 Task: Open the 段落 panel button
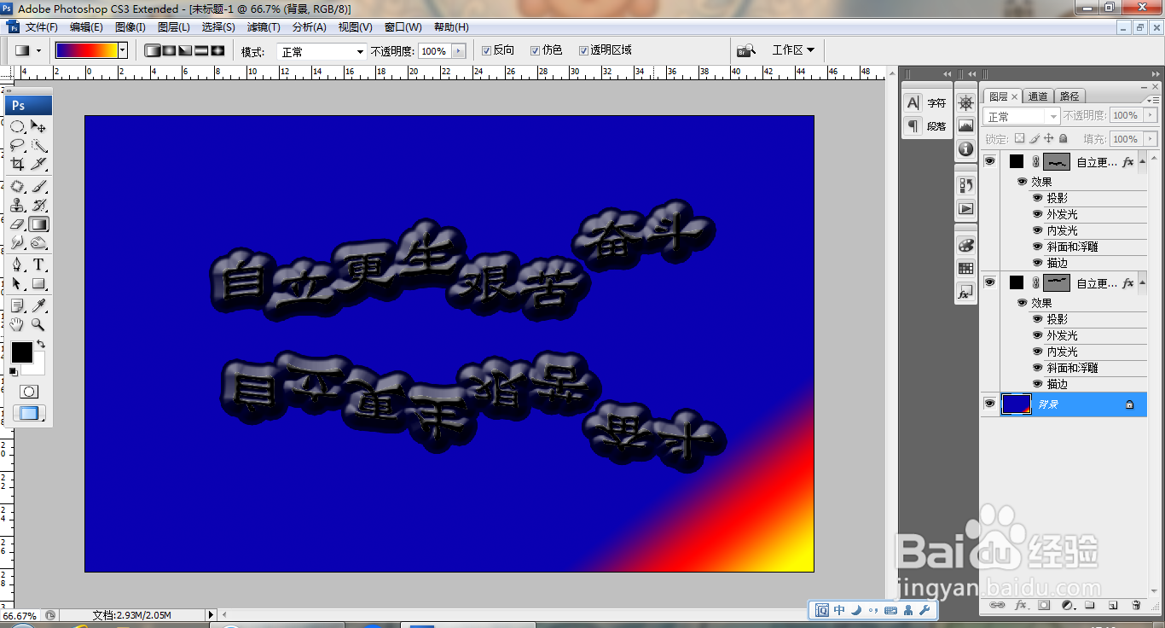pos(926,126)
